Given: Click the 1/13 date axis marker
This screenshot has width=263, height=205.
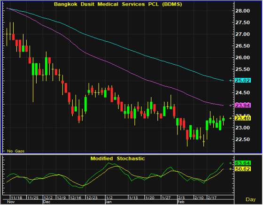Looking at the screenshot, I should pos(133,197).
